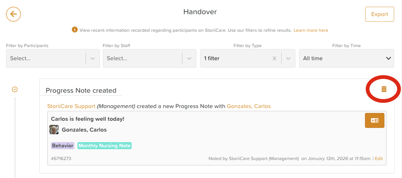Open the Filter by Staff dropdown

click(x=189, y=58)
